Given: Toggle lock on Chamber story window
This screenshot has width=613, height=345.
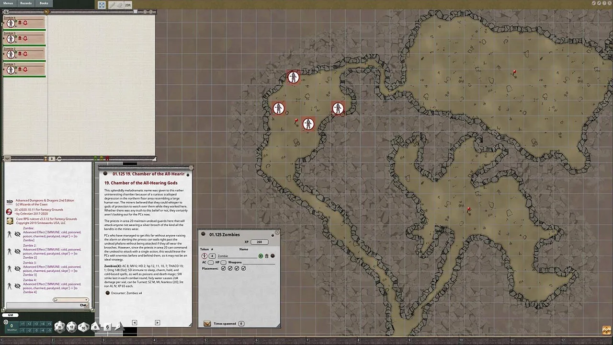Looking at the screenshot, I should pos(188,174).
